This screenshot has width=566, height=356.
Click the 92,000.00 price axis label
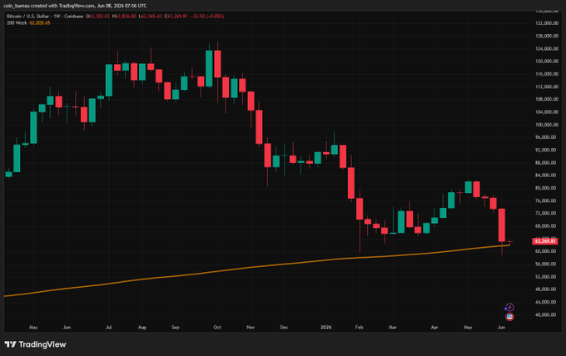(x=547, y=150)
